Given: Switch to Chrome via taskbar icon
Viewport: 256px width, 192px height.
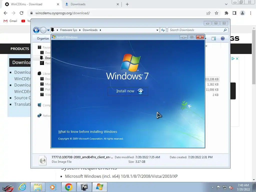Looking at the screenshot, I should tap(68, 187).
